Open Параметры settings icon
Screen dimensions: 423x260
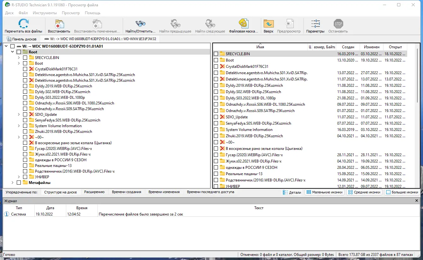click(315, 24)
